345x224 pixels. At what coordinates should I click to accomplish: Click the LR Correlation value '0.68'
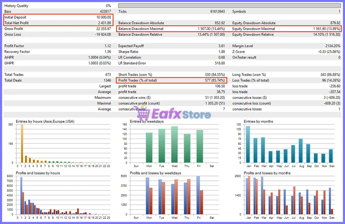click(x=222, y=57)
